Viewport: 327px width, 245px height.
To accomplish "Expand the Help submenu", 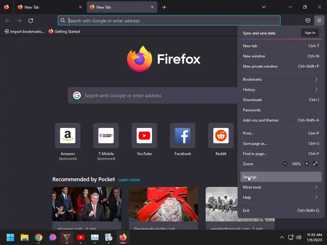I will tap(281, 197).
